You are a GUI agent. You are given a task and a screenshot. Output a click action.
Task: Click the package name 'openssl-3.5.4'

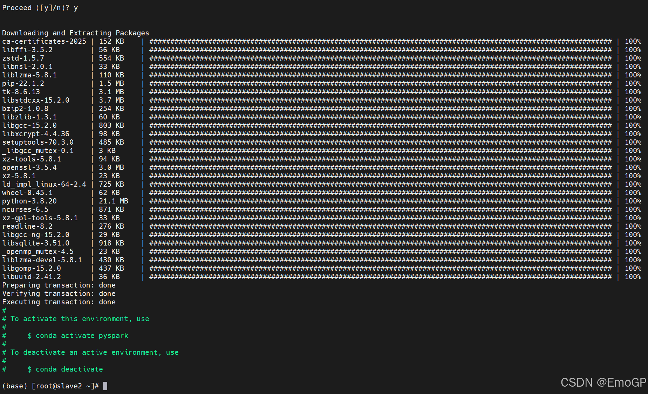pyautogui.click(x=29, y=167)
